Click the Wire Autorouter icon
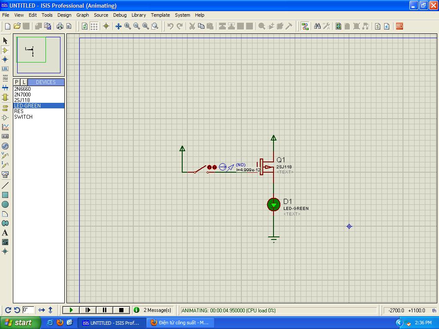This screenshot has height=329, width=439. point(305,26)
